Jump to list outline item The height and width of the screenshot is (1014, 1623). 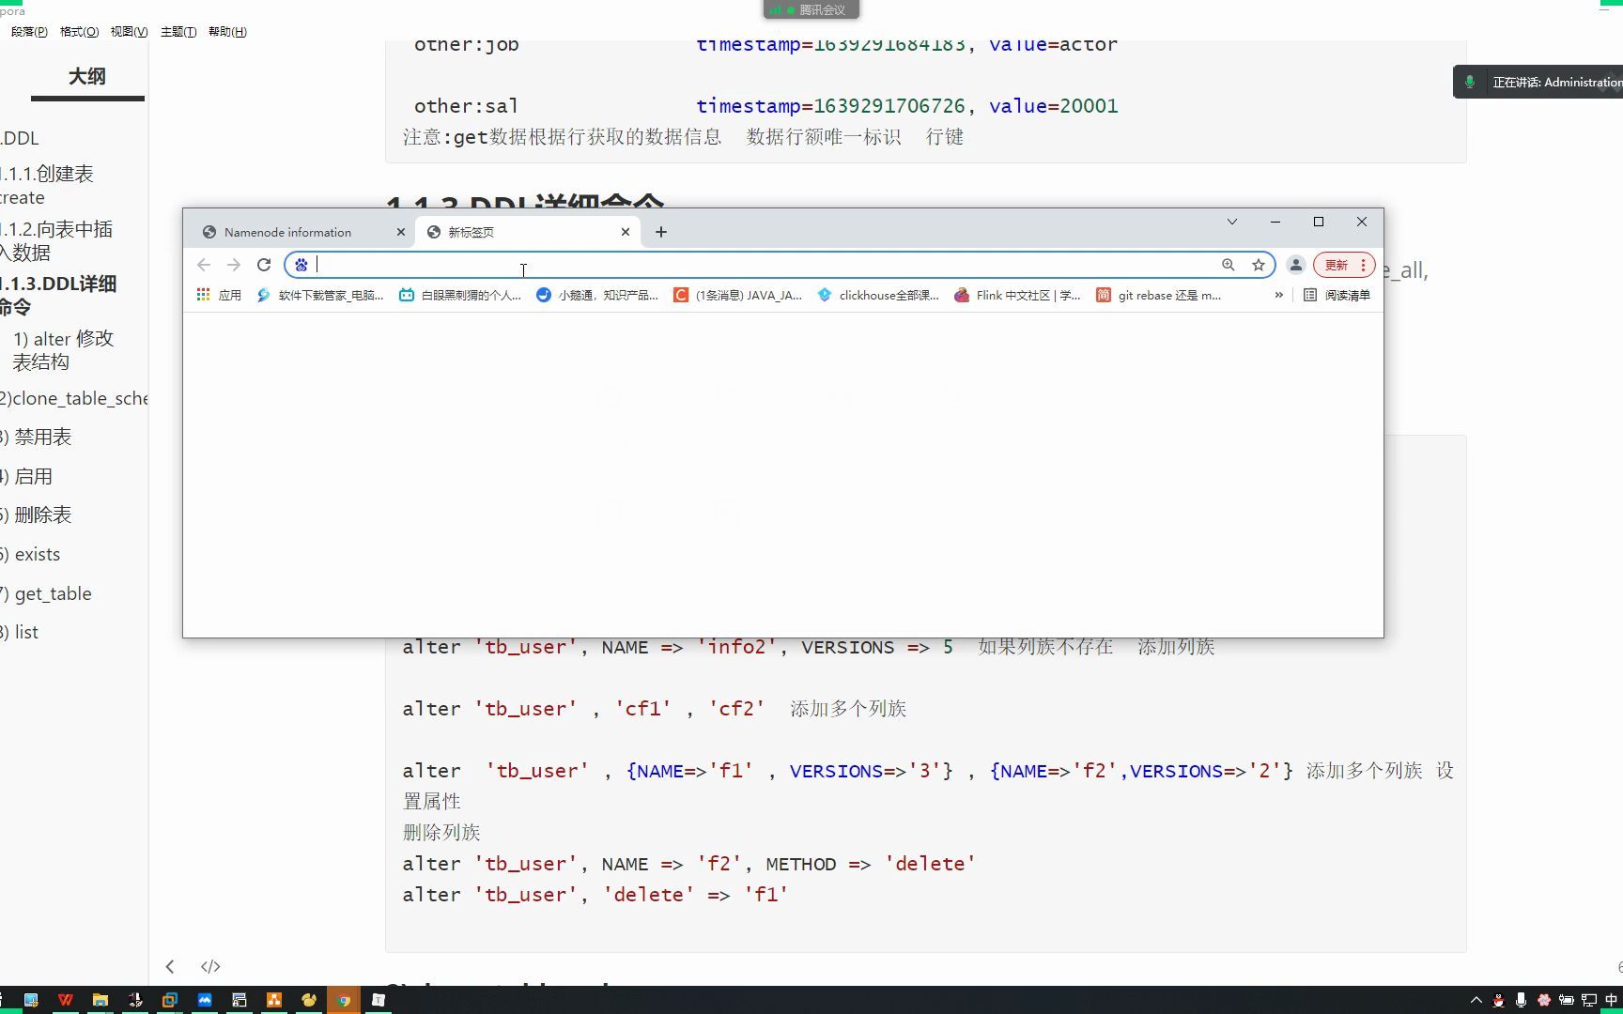click(20, 632)
